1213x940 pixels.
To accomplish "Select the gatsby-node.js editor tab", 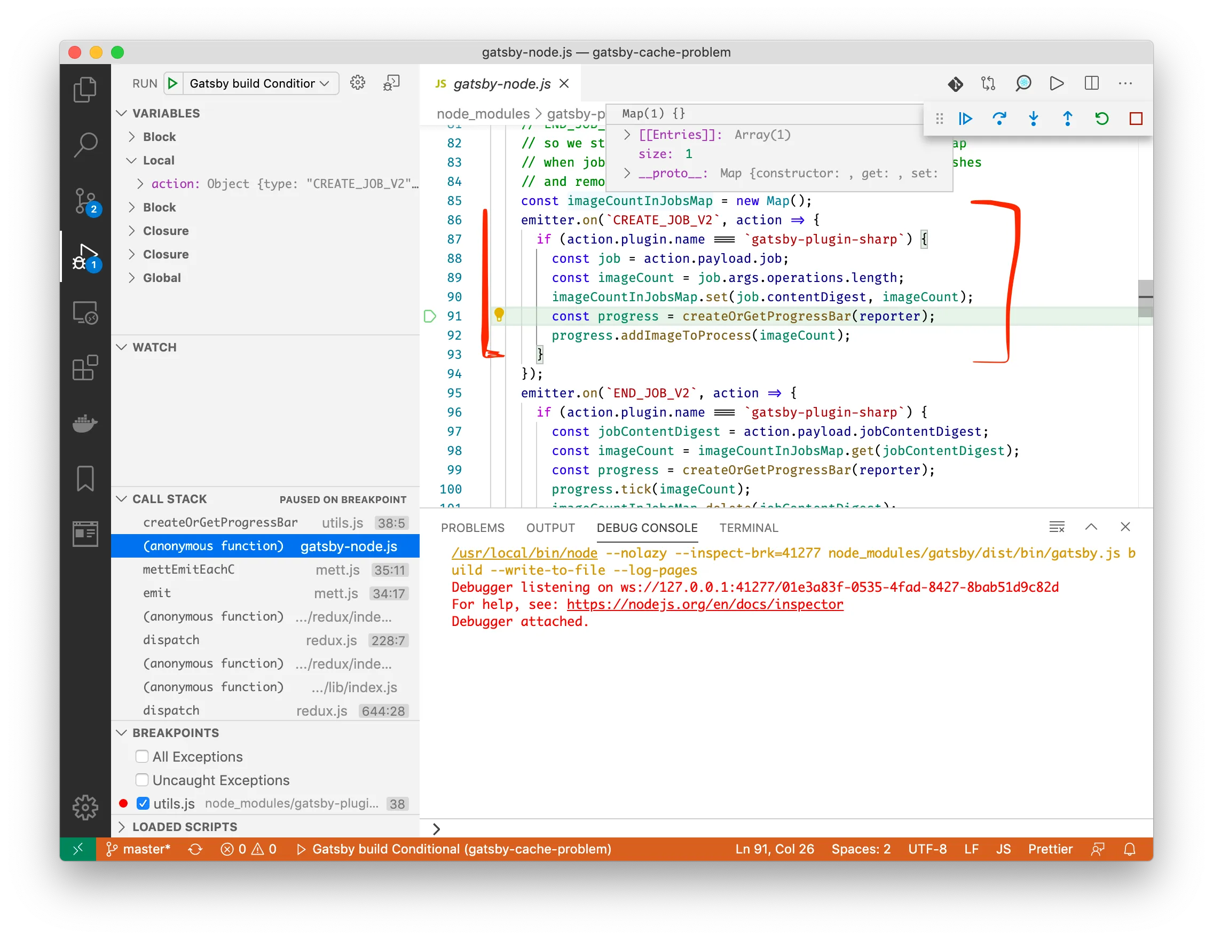I will coord(501,83).
